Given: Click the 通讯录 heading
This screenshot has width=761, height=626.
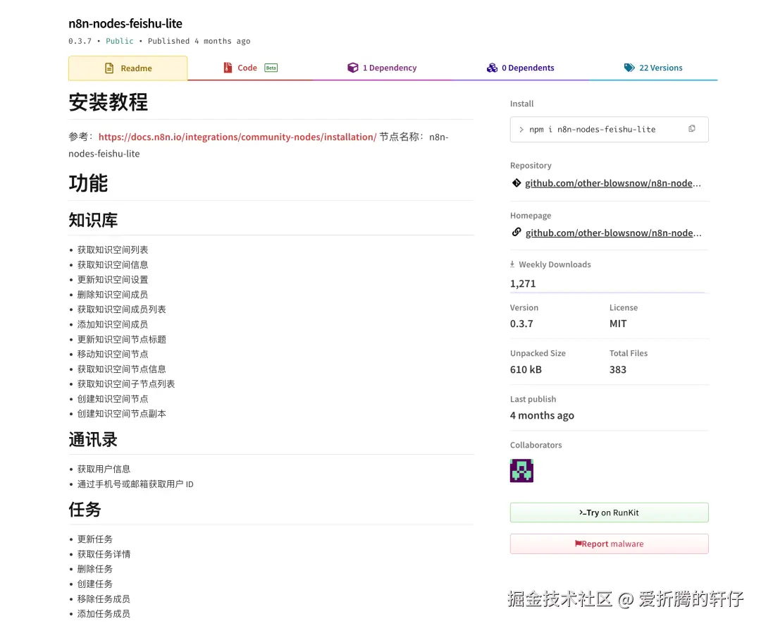Looking at the screenshot, I should pos(93,439).
